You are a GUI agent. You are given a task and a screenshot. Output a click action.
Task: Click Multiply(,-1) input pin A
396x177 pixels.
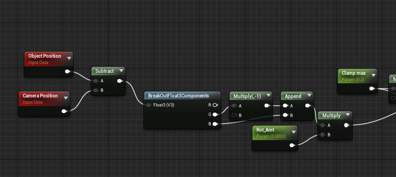(x=234, y=106)
